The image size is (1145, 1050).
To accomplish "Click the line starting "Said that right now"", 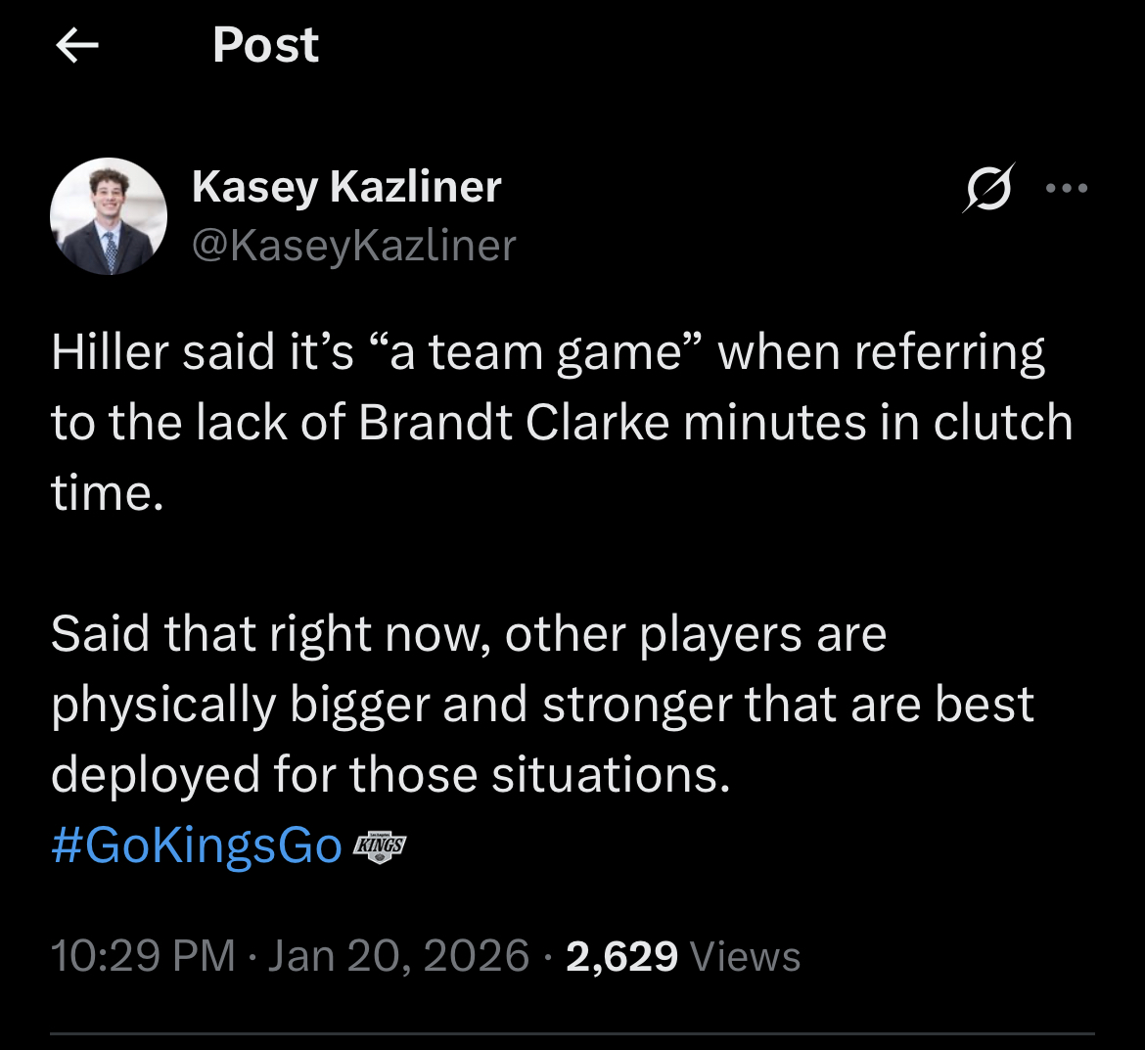I will click(x=468, y=634).
